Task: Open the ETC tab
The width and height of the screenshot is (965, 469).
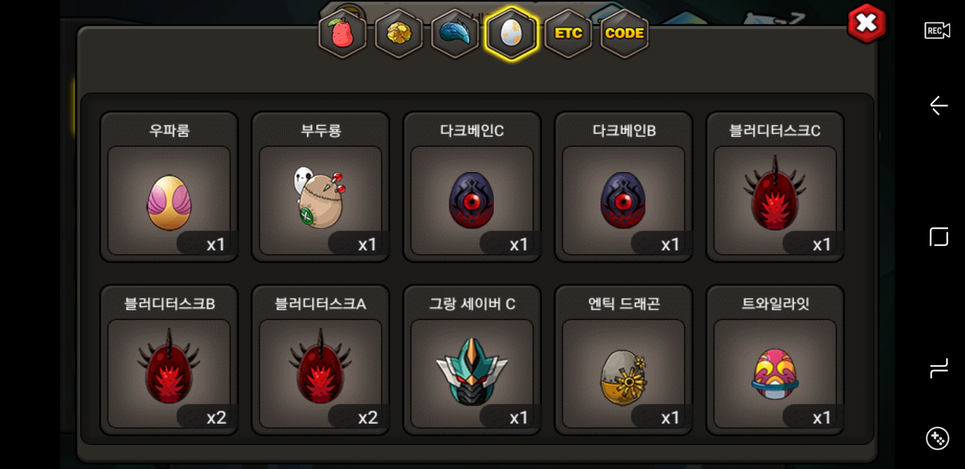Action: [568, 33]
